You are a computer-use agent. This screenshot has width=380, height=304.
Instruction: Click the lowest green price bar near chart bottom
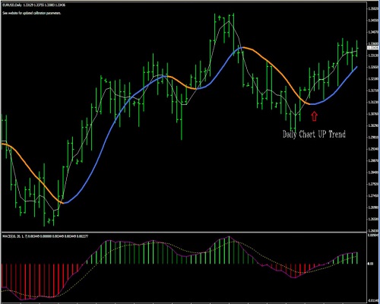coord(44,195)
